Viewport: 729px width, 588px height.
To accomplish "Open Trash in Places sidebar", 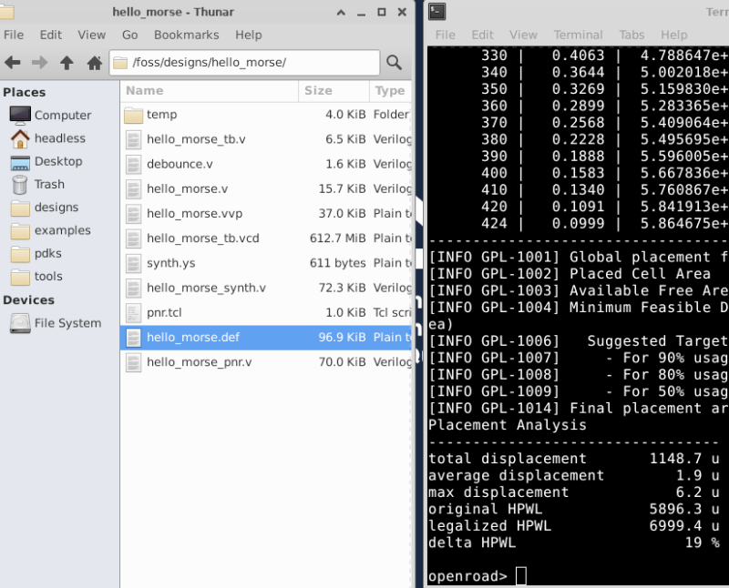I will (x=49, y=184).
